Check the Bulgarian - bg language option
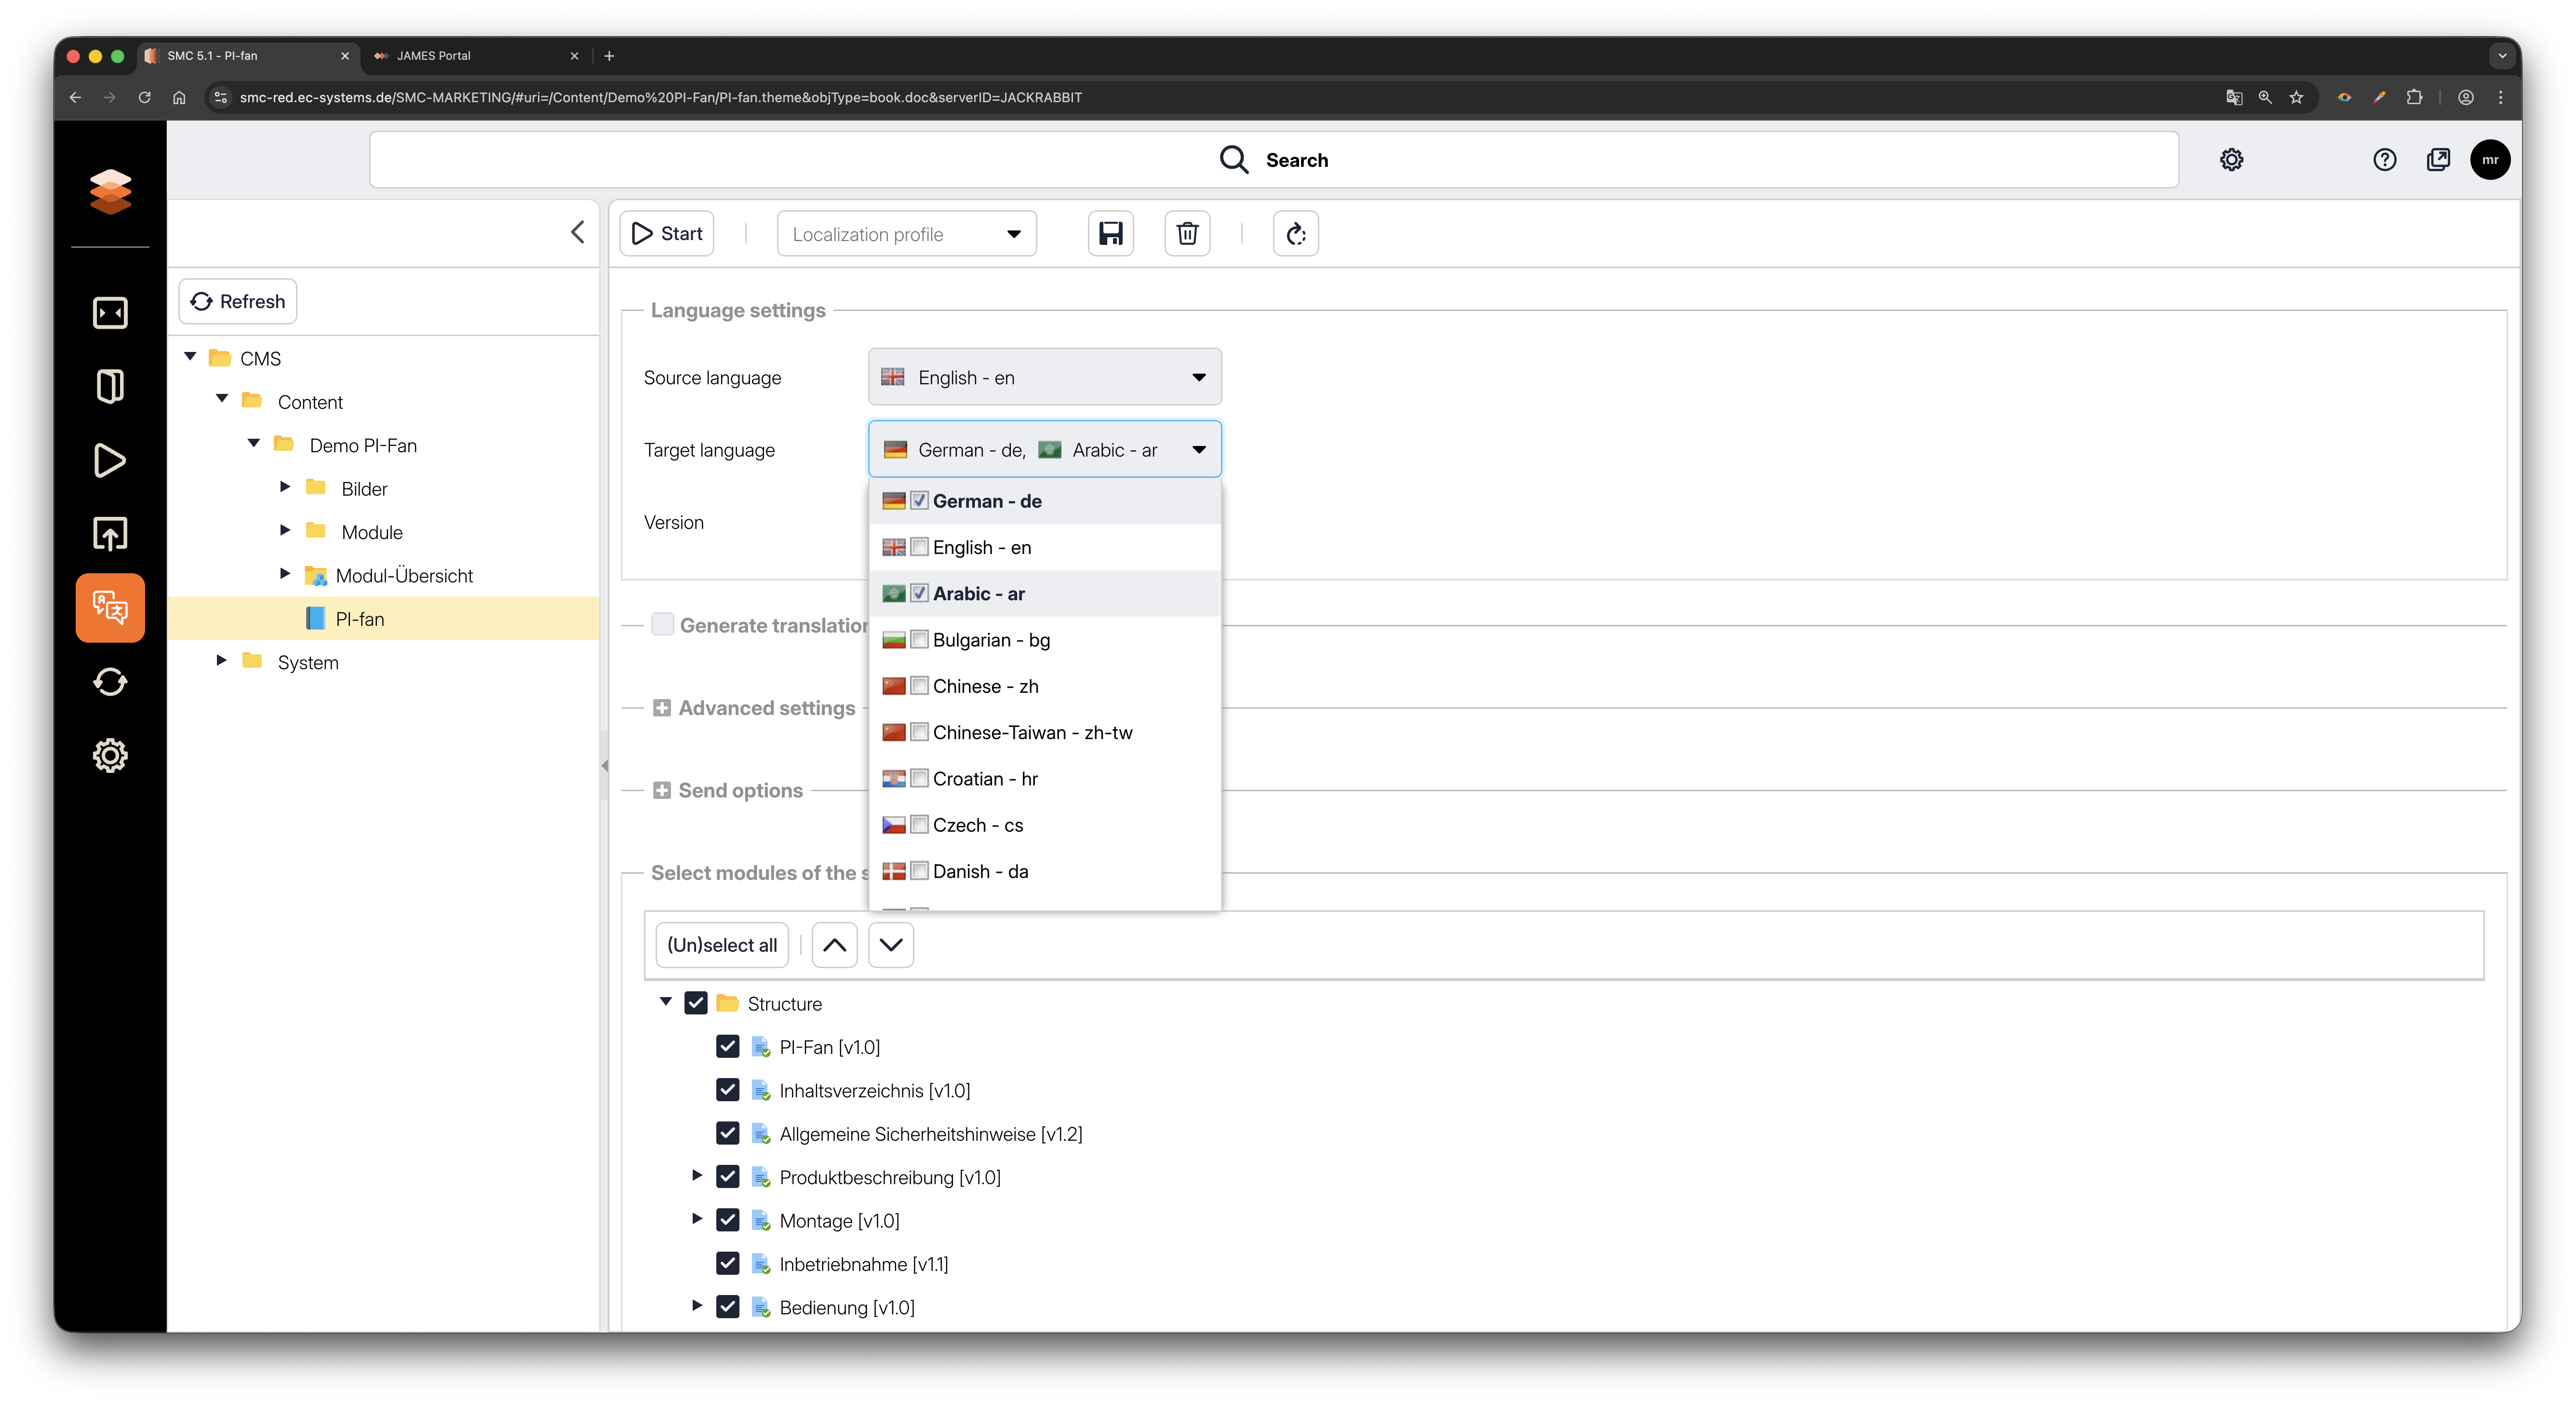The image size is (2576, 1404). point(919,640)
